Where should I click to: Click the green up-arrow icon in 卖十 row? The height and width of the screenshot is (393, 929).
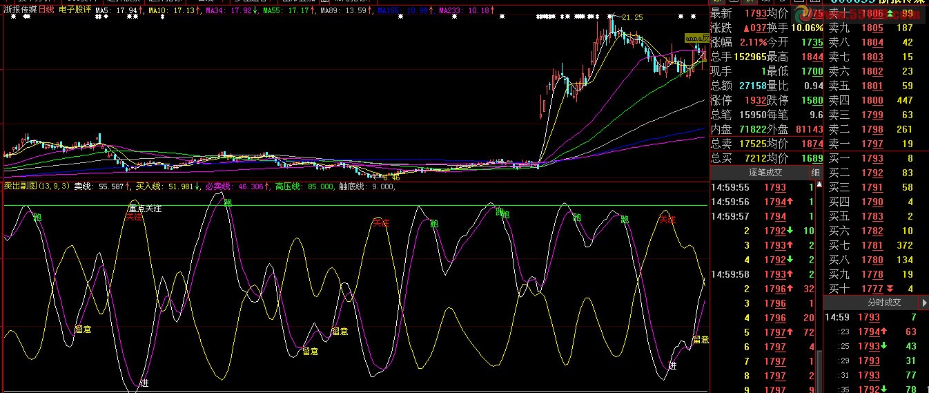(x=890, y=13)
